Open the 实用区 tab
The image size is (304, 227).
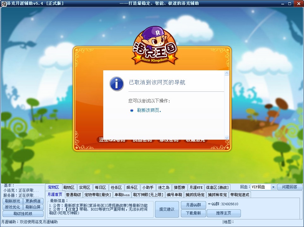[x=85, y=188]
